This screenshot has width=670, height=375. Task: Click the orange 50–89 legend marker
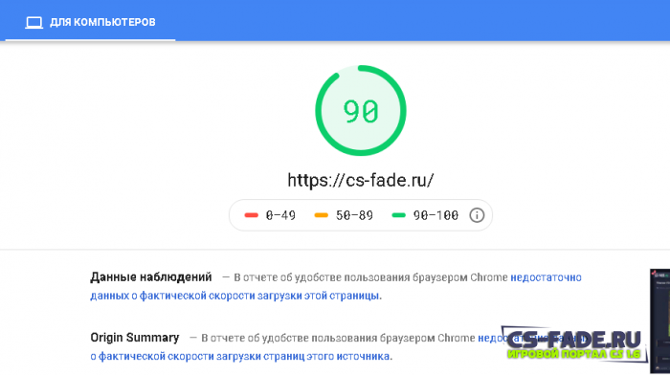321,215
